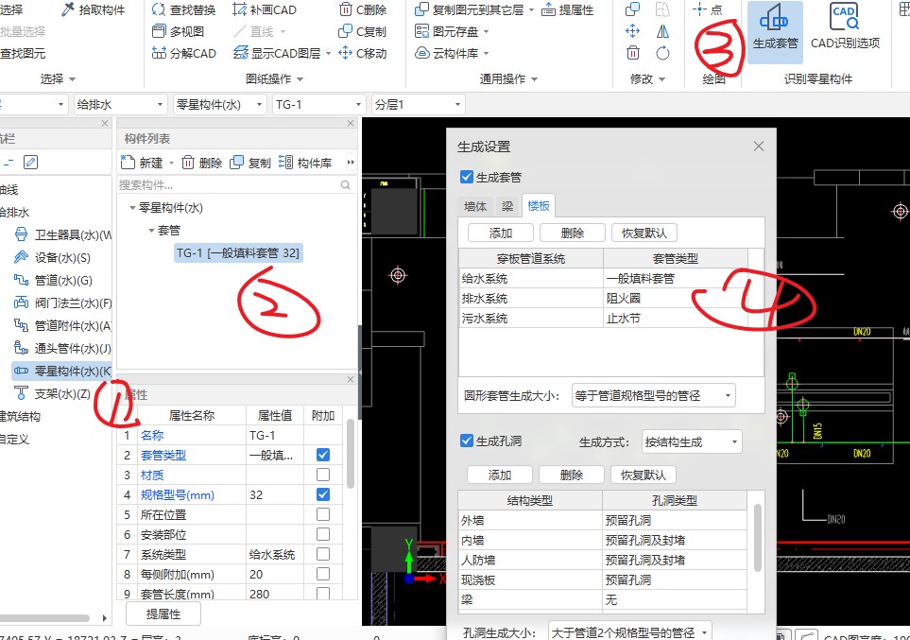
Task: Toggle 附加 checkbox for 系统类型
Action: 322,554
